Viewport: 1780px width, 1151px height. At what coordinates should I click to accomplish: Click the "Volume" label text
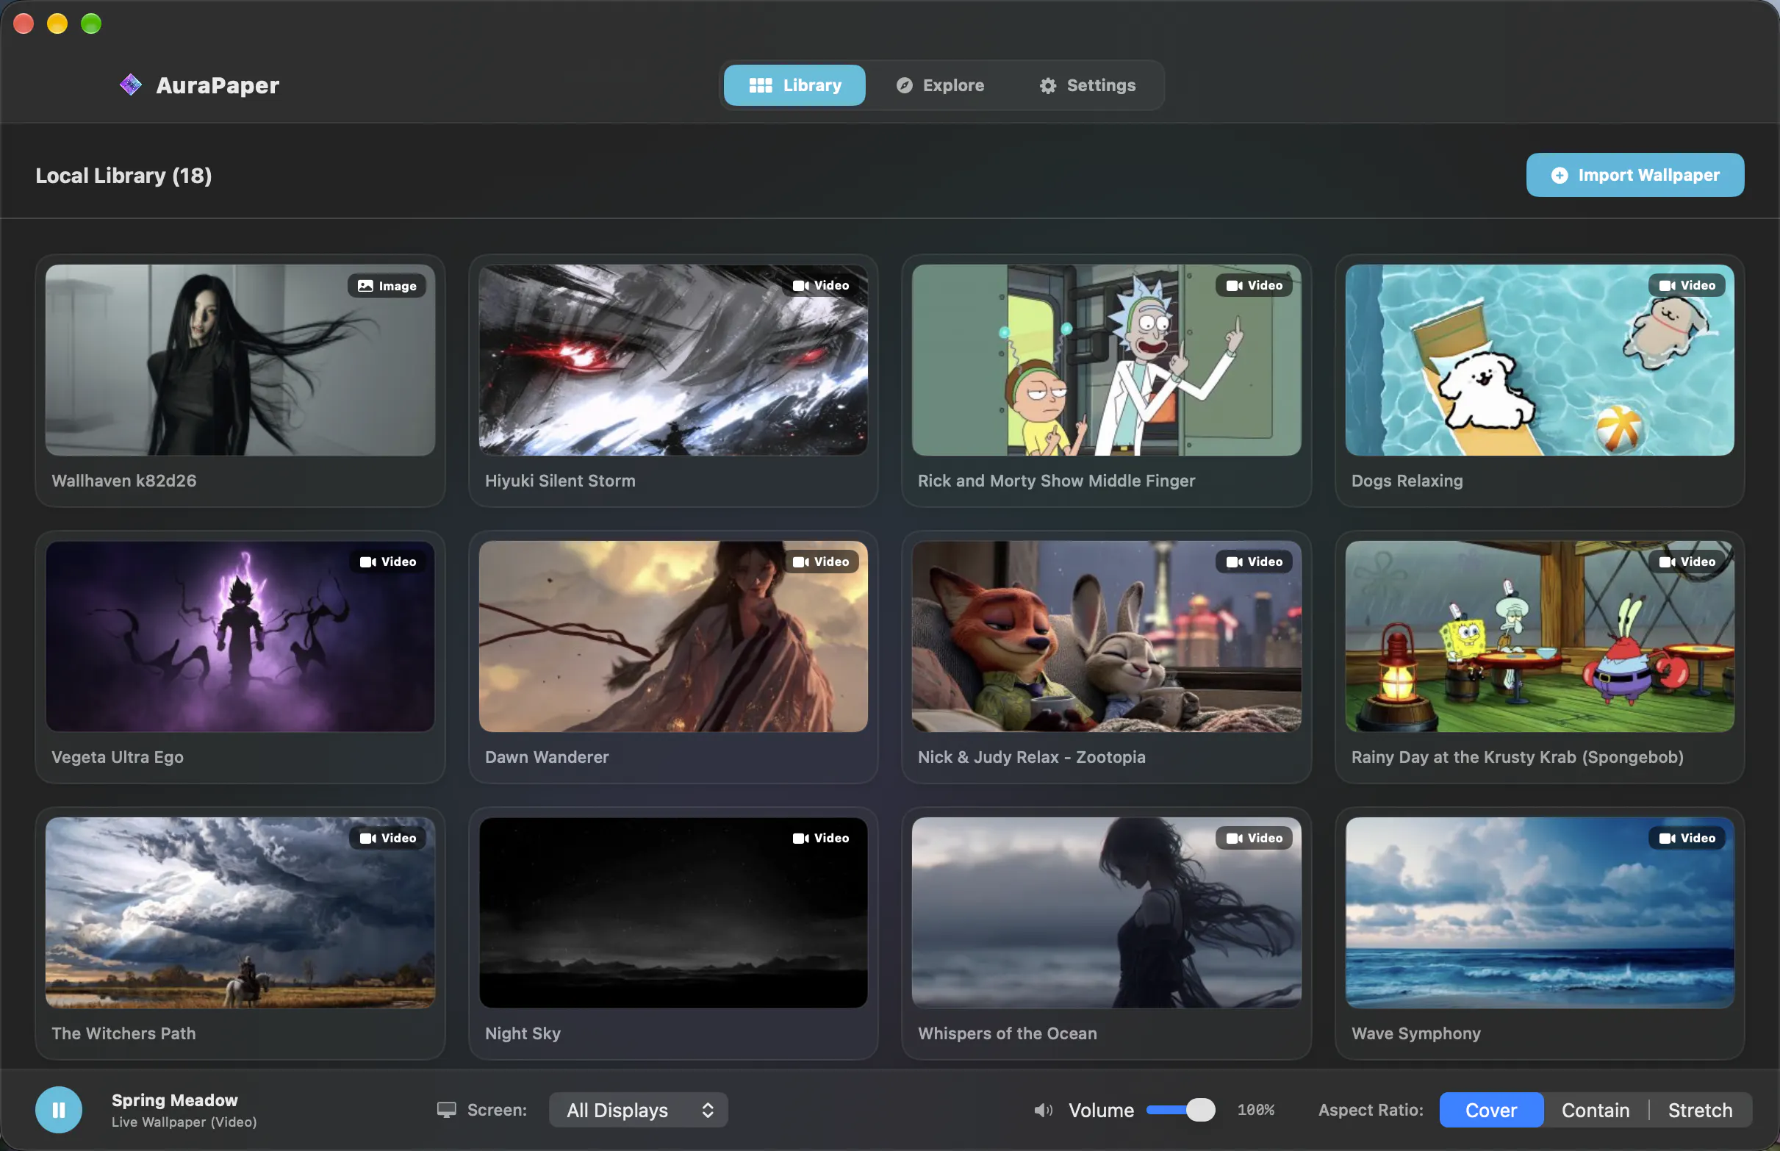point(1101,1110)
